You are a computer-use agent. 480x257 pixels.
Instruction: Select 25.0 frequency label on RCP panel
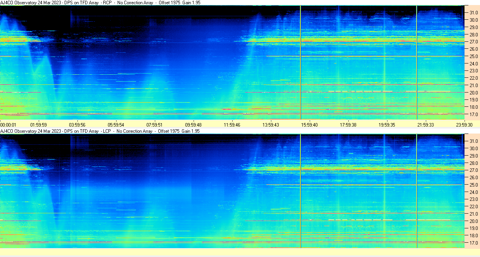474,56
